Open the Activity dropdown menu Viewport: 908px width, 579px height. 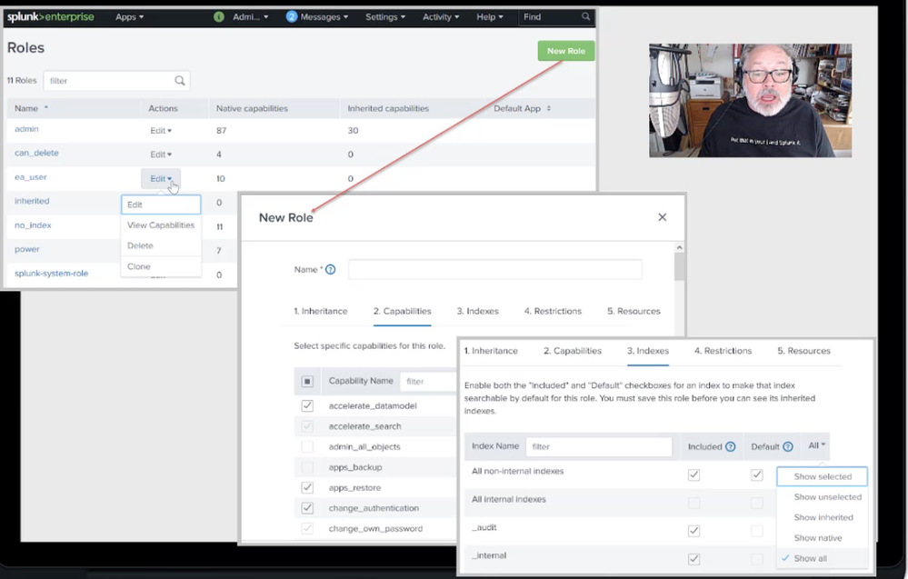pos(441,16)
